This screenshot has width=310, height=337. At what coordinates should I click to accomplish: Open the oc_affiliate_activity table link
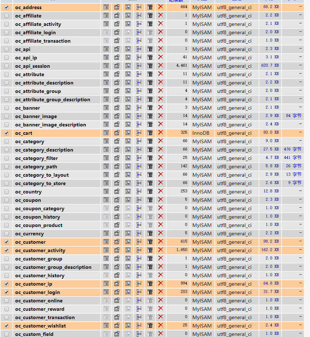click(38, 24)
